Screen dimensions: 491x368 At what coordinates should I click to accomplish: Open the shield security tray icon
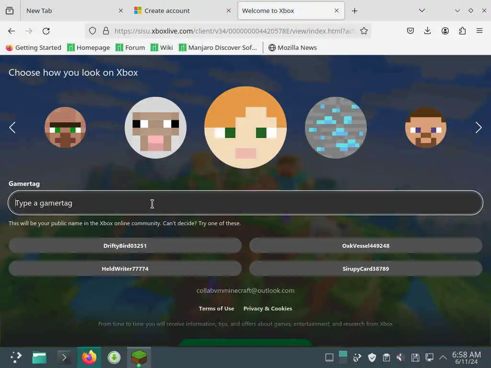click(x=372, y=357)
